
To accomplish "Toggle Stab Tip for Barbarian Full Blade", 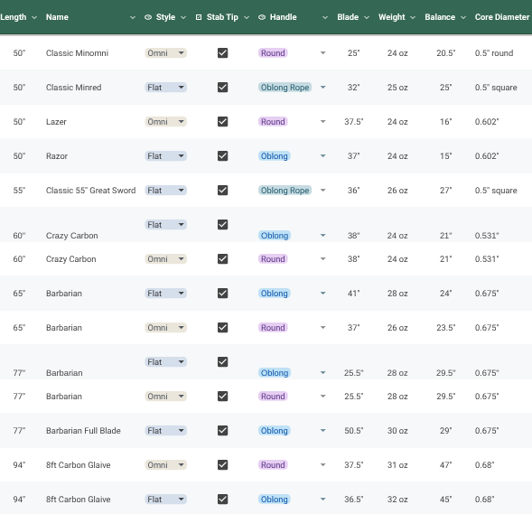I will (x=222, y=431).
